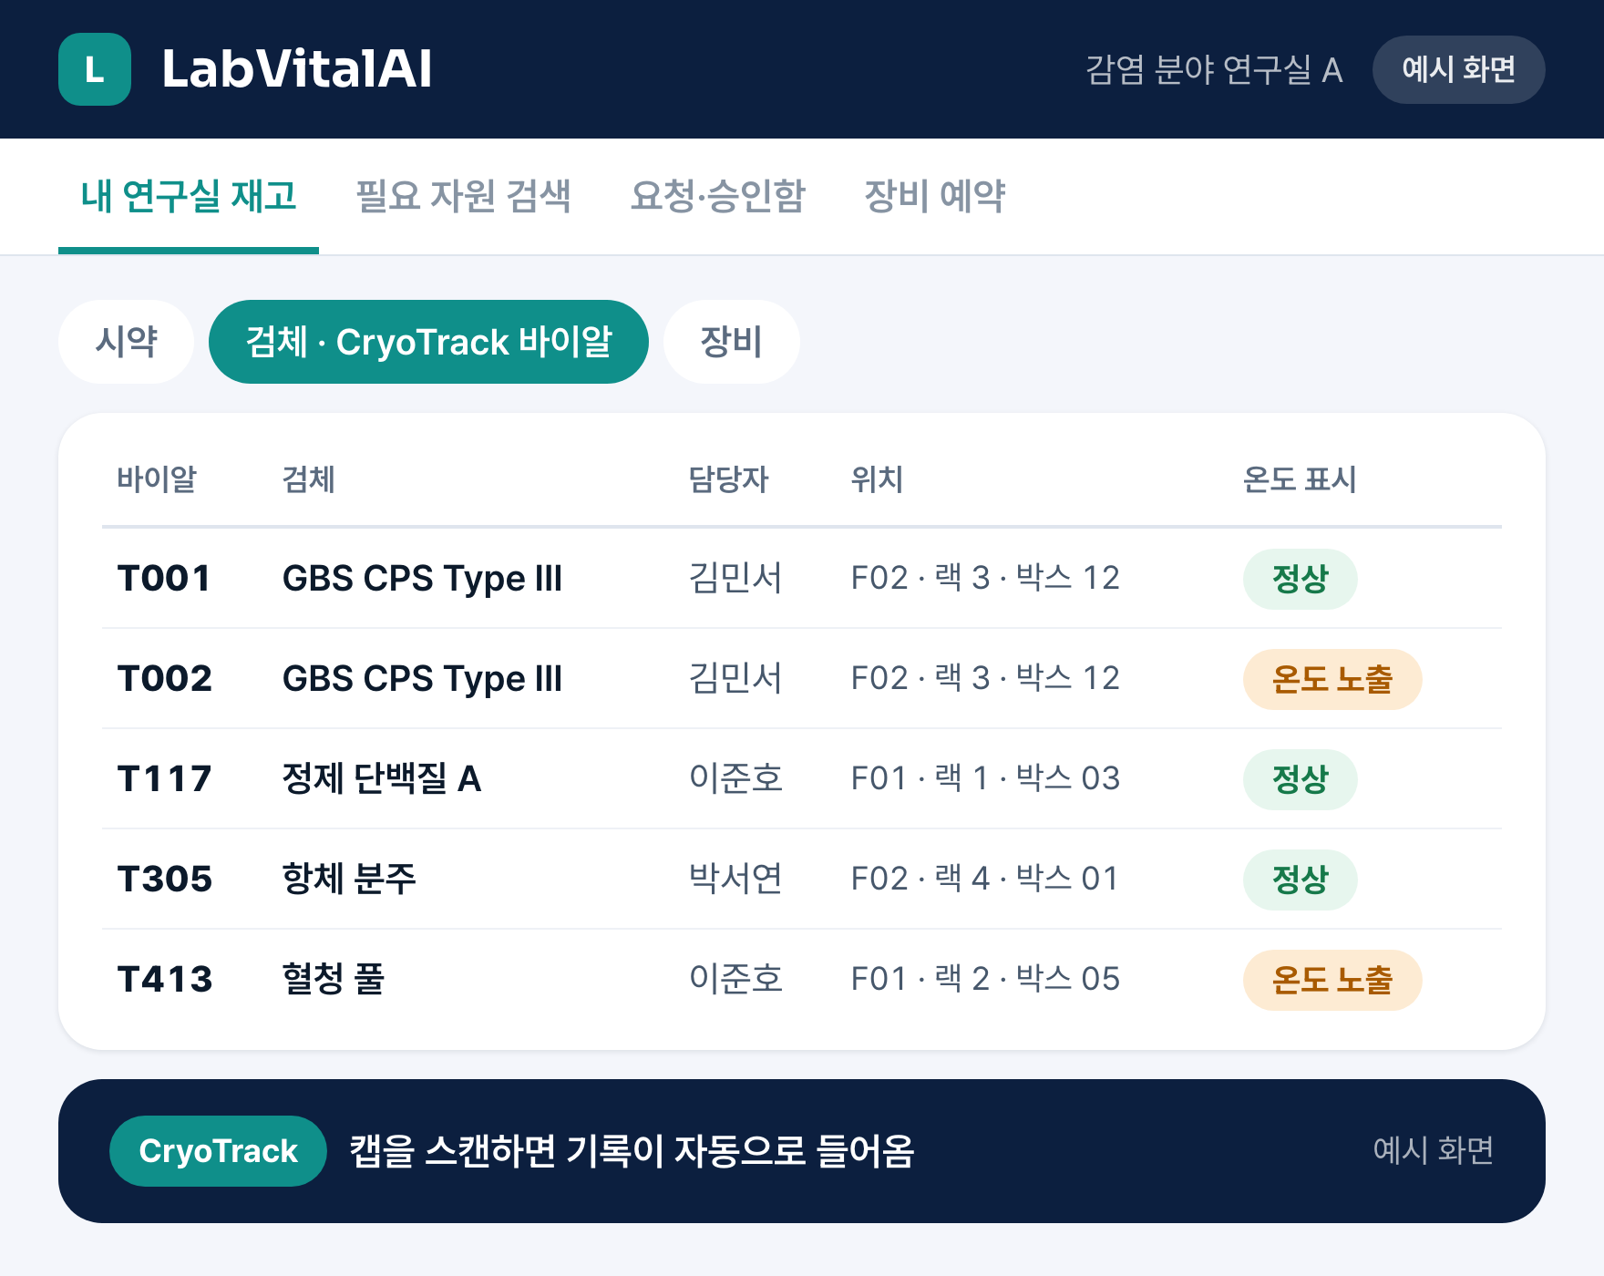Image resolution: width=1604 pixels, height=1276 pixels.
Task: Click the 정제 단백질 A specimen name
Action: click(x=382, y=778)
